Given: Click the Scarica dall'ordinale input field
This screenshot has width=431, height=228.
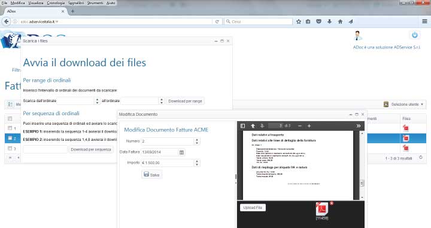Looking at the screenshot, I should tap(76, 101).
